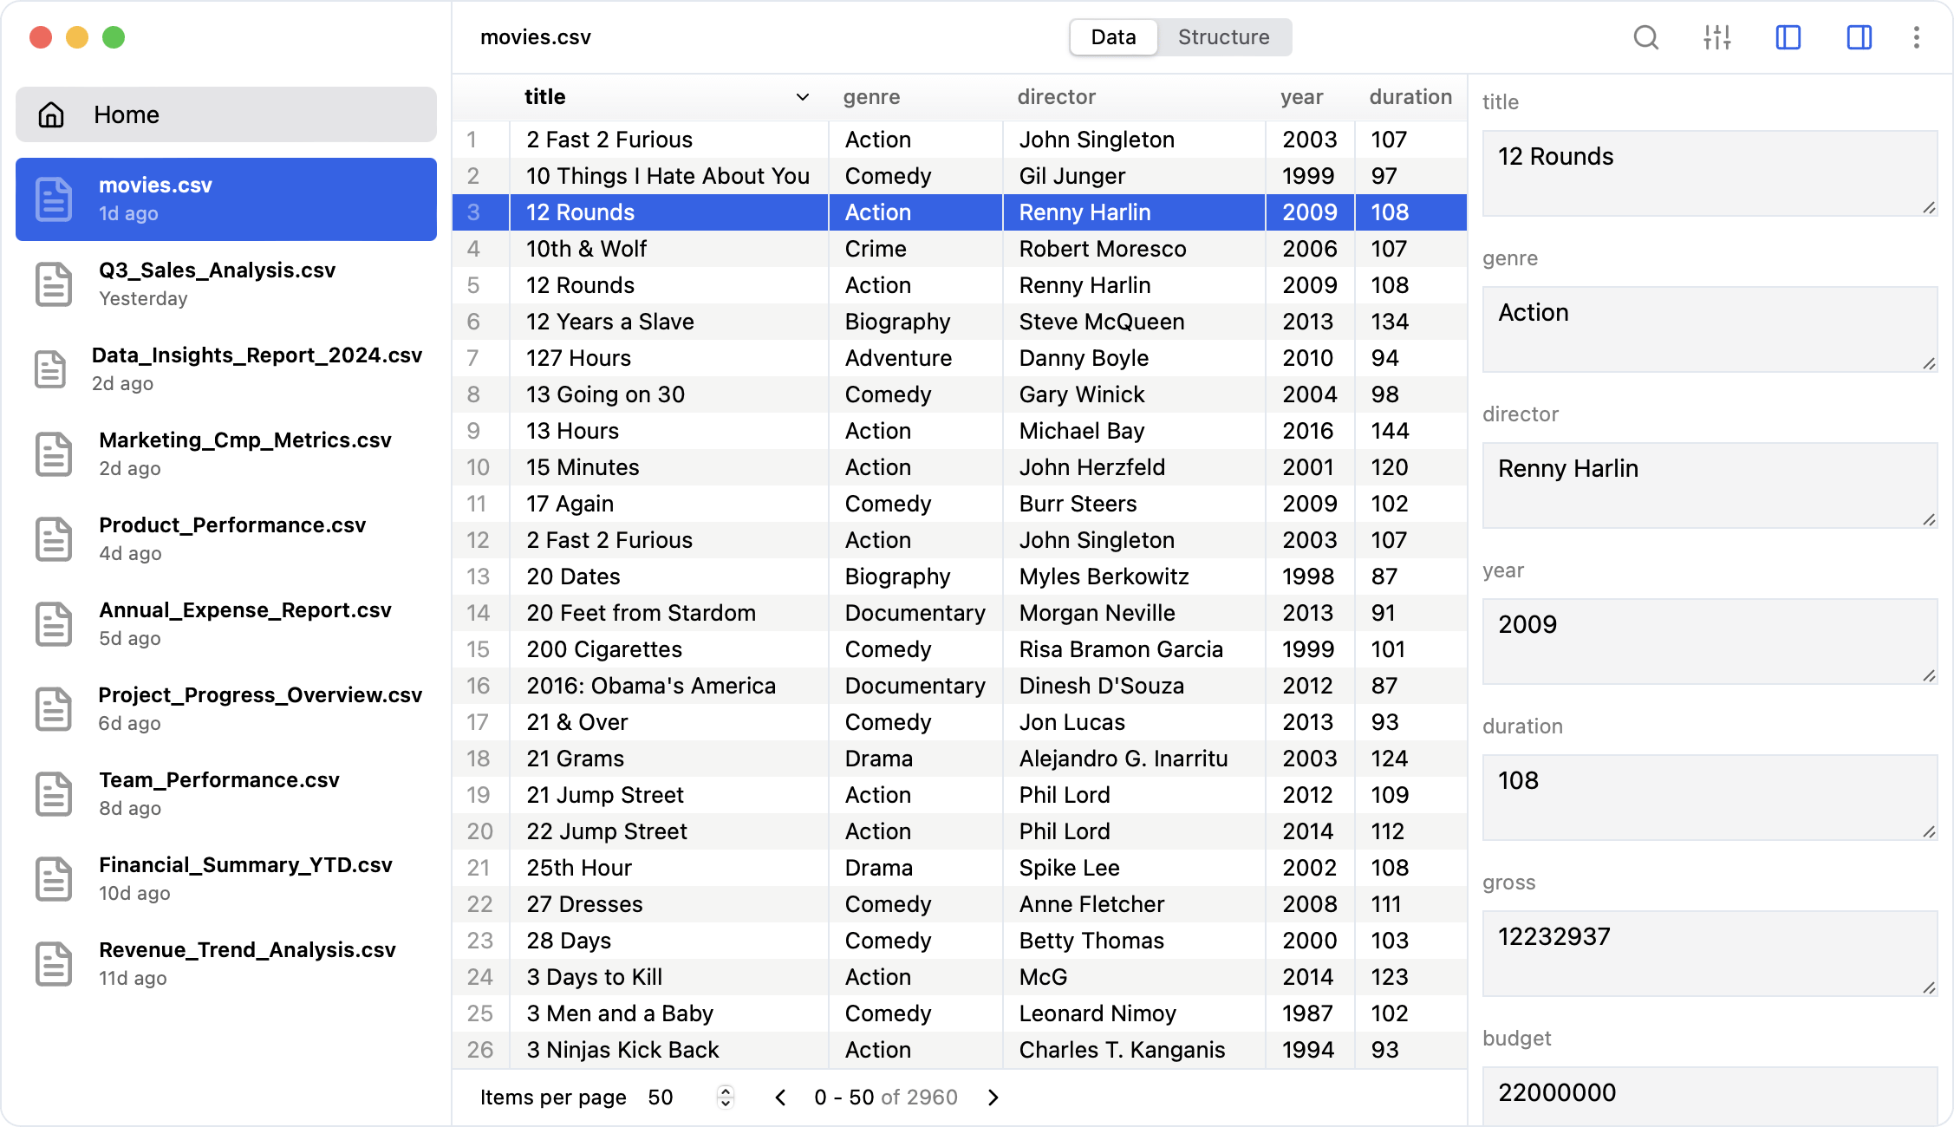
Task: Edit the genre field 'Action'
Action: pos(1710,329)
